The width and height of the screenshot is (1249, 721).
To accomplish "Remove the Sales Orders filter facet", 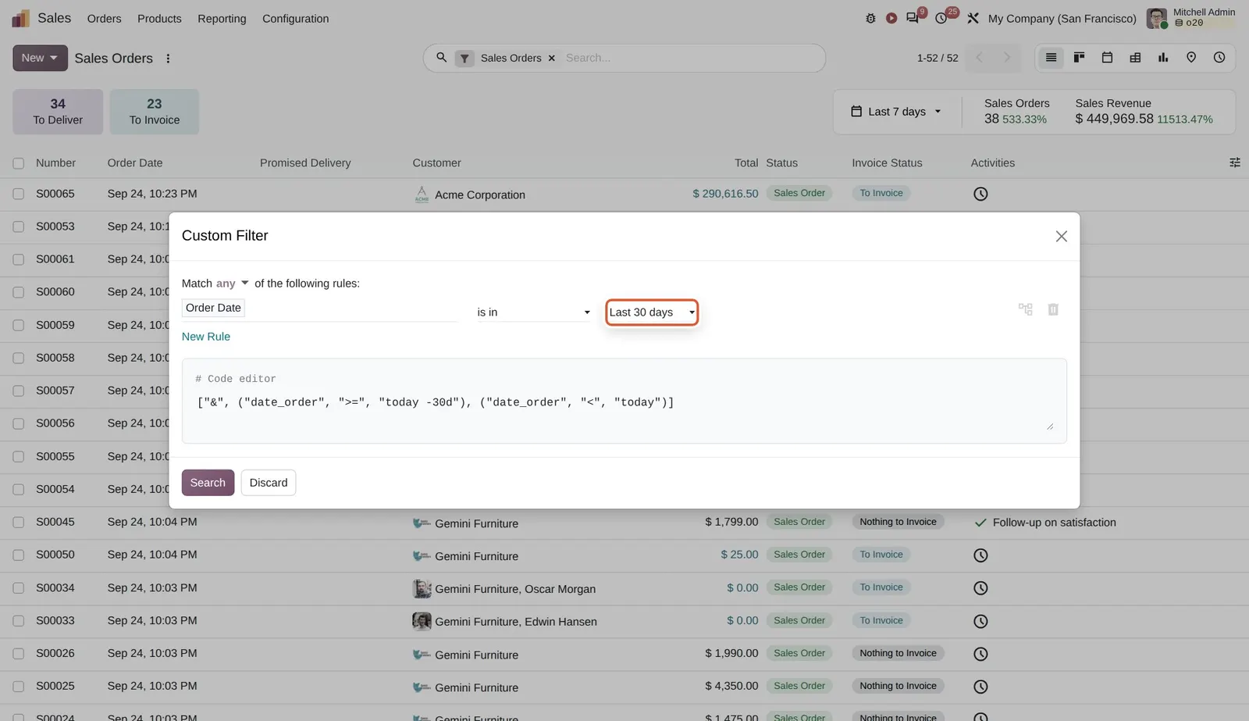I will 552,59.
